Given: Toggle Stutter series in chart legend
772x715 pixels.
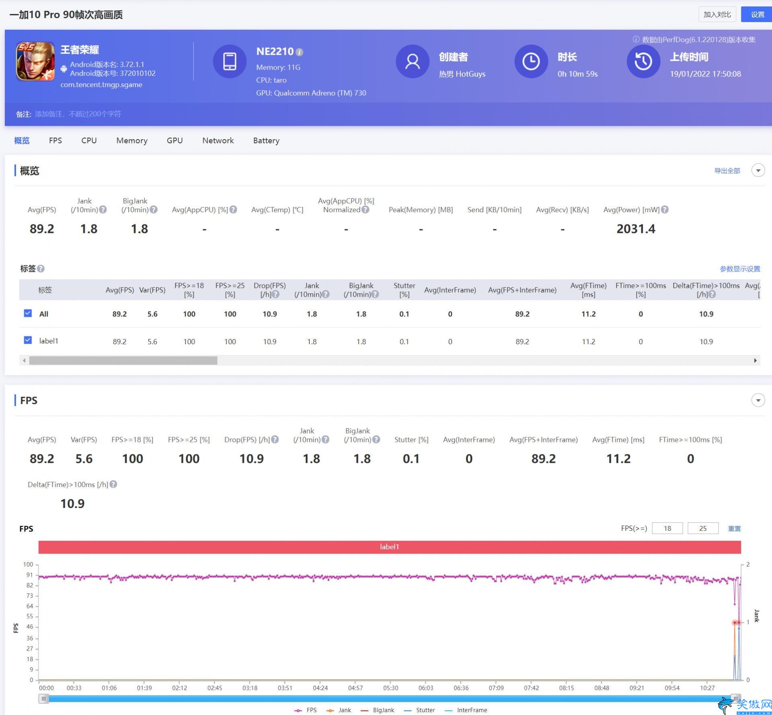Looking at the screenshot, I should (x=419, y=710).
